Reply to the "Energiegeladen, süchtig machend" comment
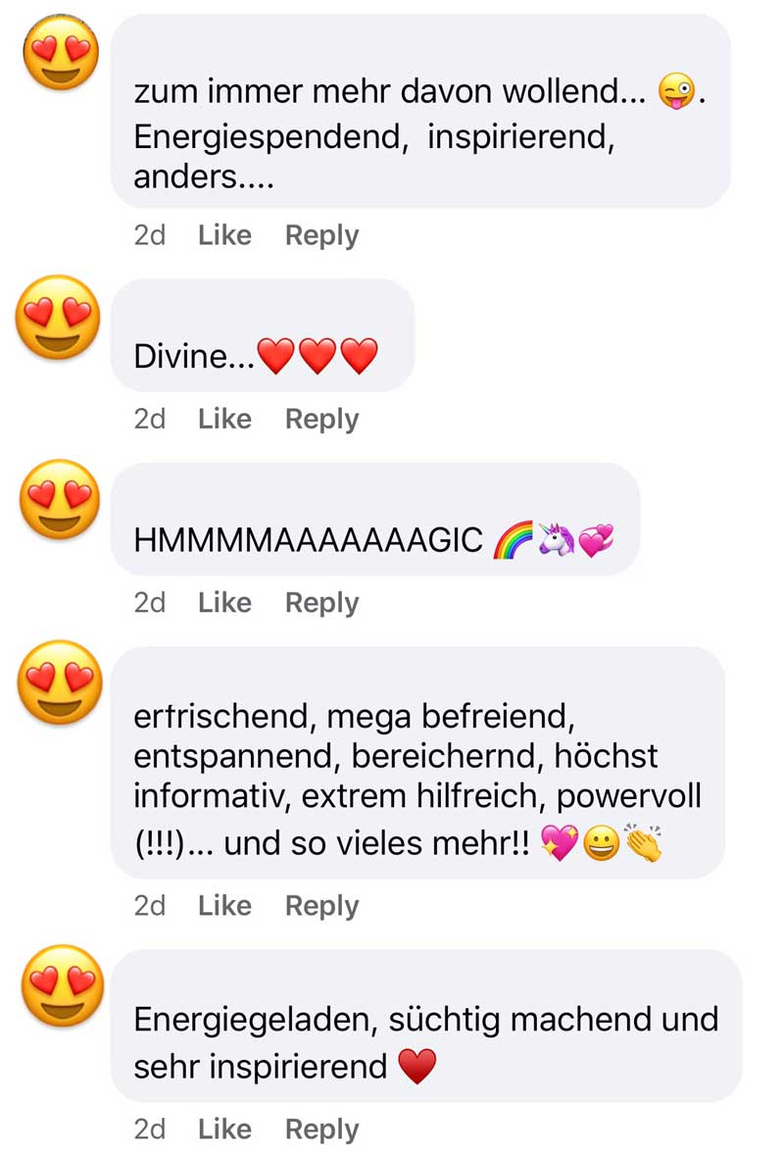This screenshot has width=784, height=1158. pos(321,1130)
